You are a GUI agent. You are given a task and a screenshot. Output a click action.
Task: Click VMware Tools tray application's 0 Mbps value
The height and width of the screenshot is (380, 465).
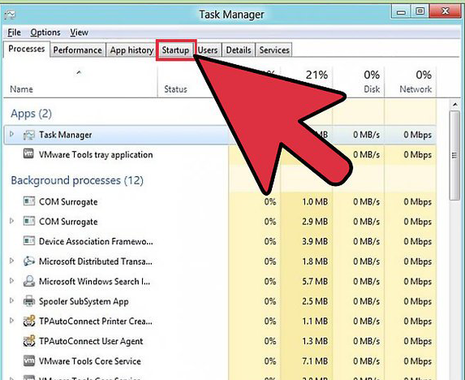tap(418, 155)
